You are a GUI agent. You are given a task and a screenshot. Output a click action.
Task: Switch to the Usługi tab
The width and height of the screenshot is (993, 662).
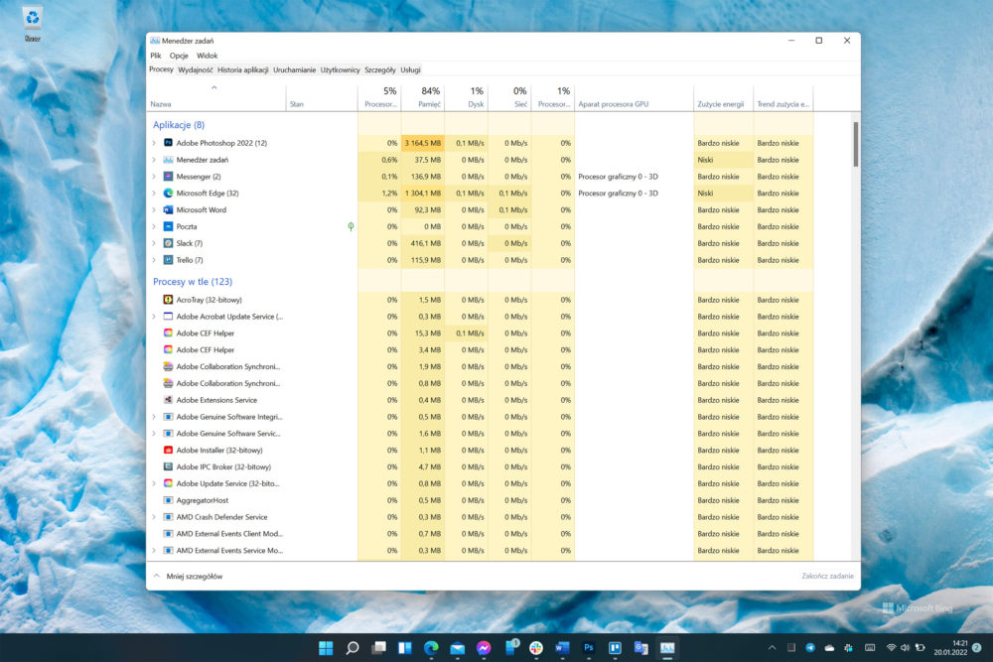coord(410,69)
